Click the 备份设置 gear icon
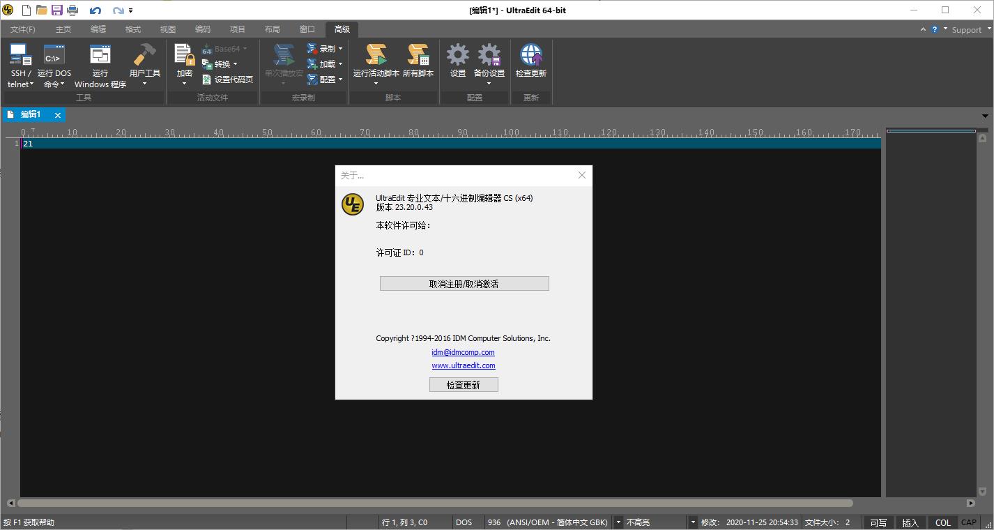 [x=489, y=54]
